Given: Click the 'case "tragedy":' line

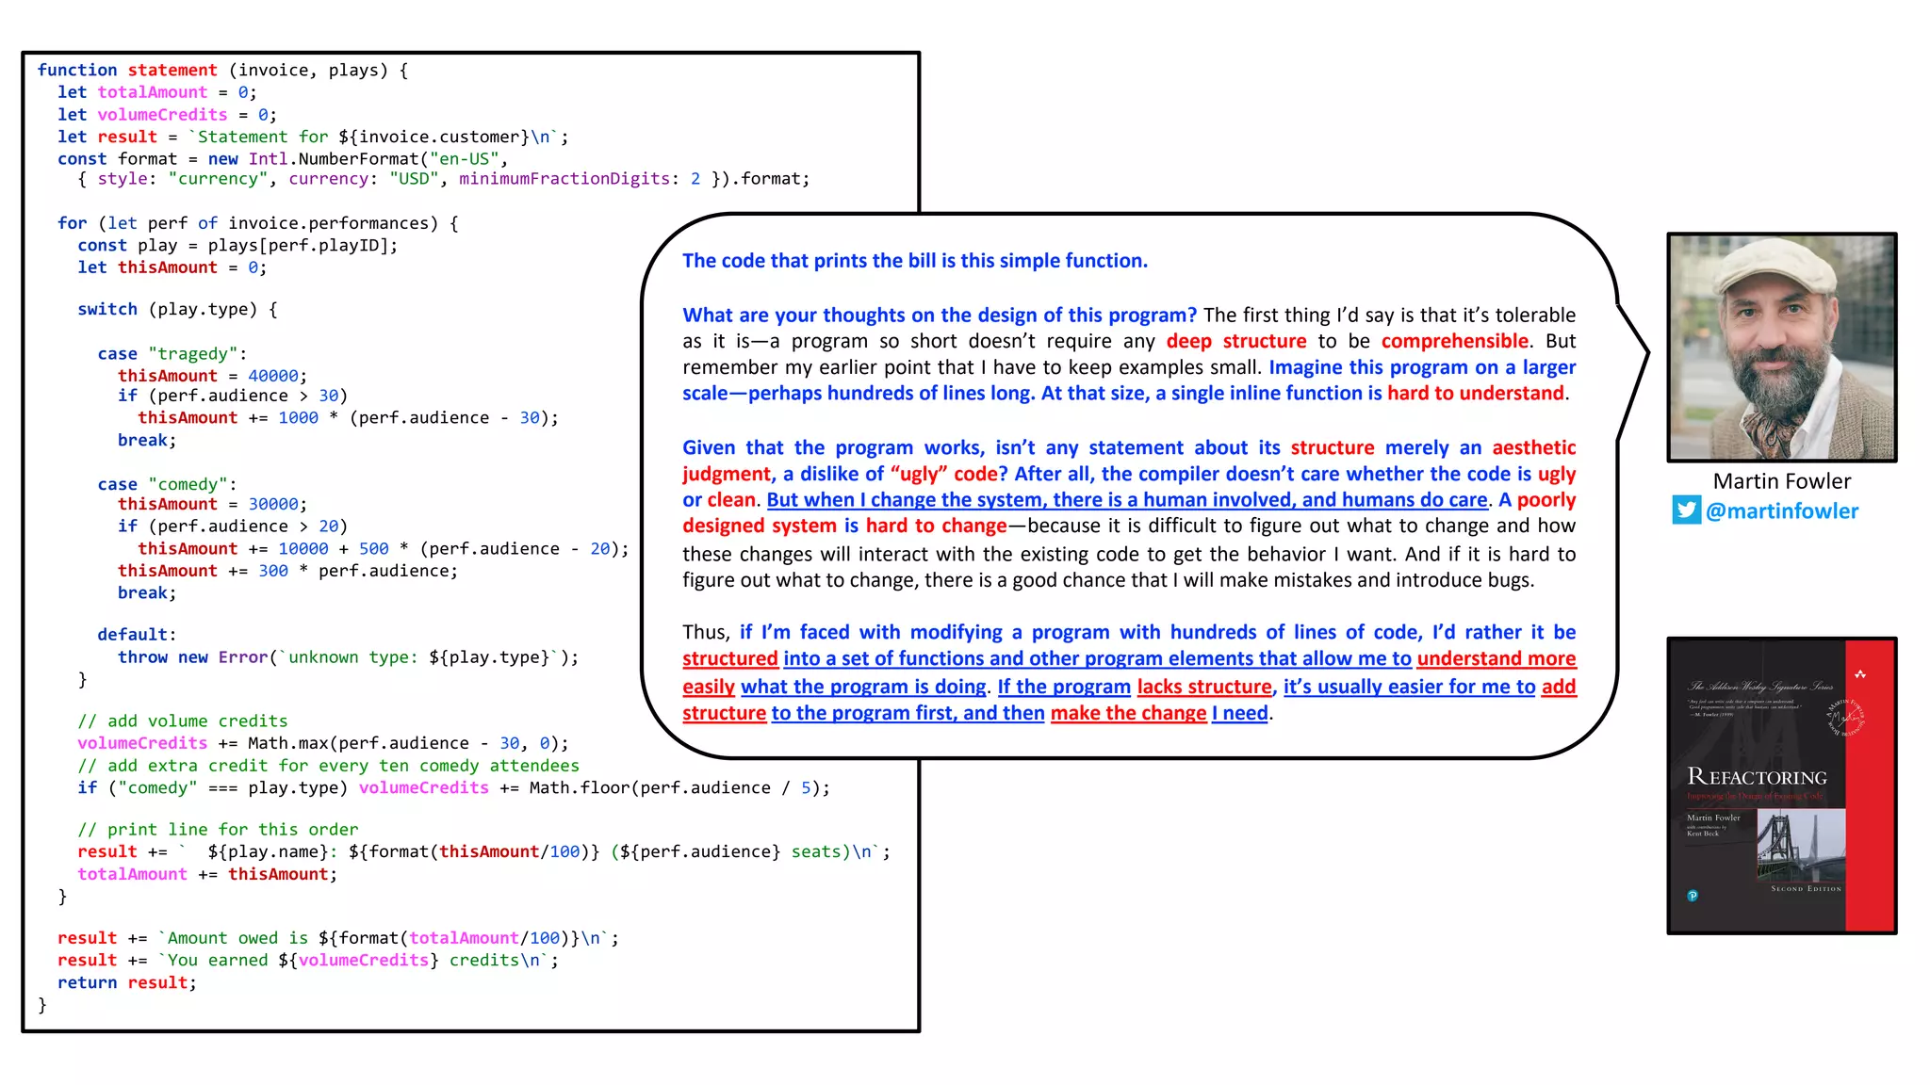Looking at the screenshot, I should pos(172,354).
